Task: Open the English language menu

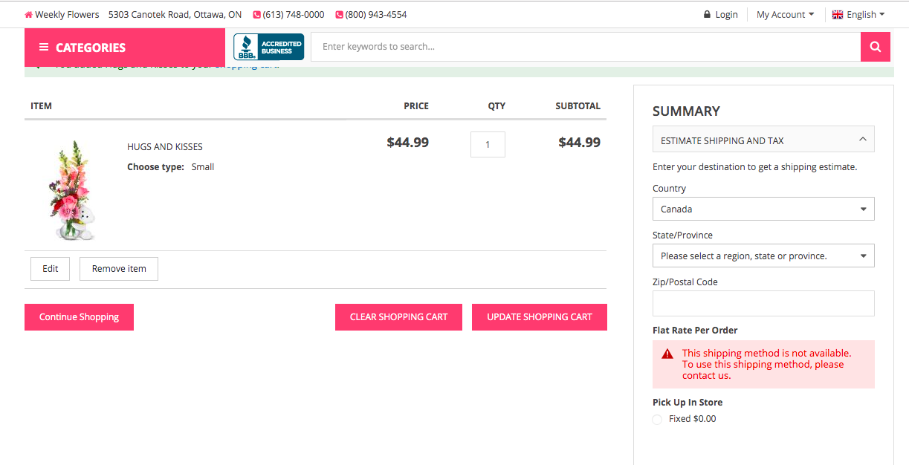Action: pos(858,13)
